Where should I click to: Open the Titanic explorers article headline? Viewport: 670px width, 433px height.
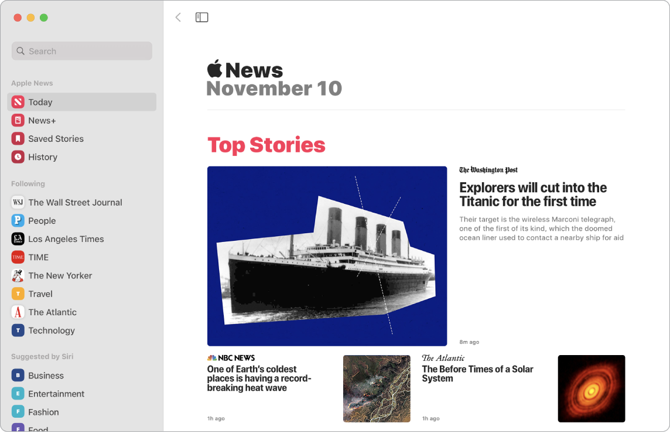coord(533,195)
